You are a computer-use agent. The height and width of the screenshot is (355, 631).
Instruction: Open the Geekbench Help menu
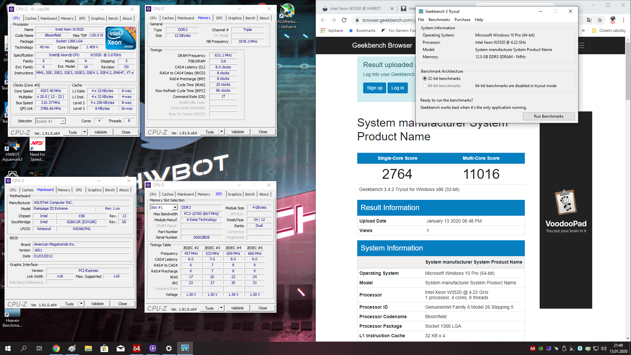(x=479, y=20)
